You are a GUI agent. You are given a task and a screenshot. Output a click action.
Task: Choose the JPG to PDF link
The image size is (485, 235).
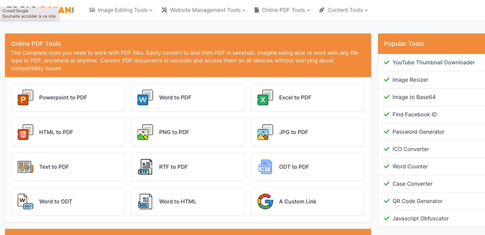(x=293, y=132)
